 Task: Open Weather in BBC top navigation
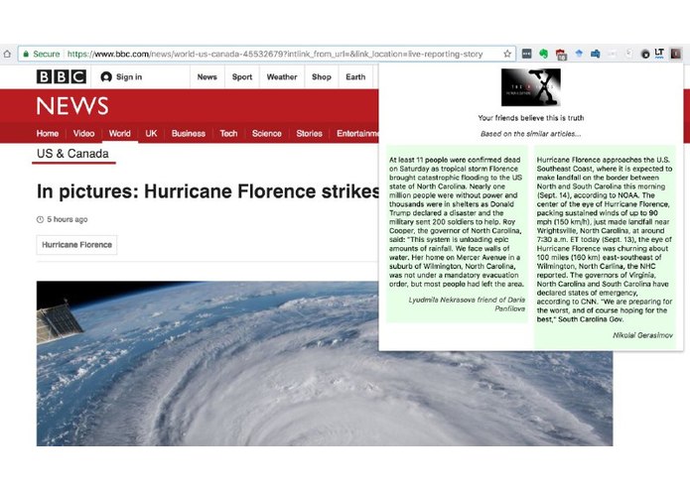click(282, 77)
